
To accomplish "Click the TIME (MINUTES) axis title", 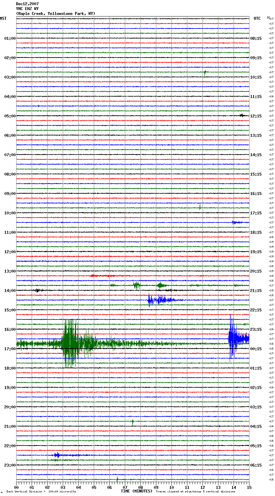I will 137,491.
